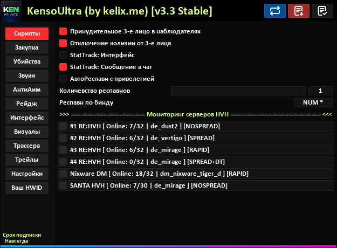The image size is (337, 248).
Task: Turn off StatTrack: Сообщение в чат
Action: pyautogui.click(x=63, y=67)
